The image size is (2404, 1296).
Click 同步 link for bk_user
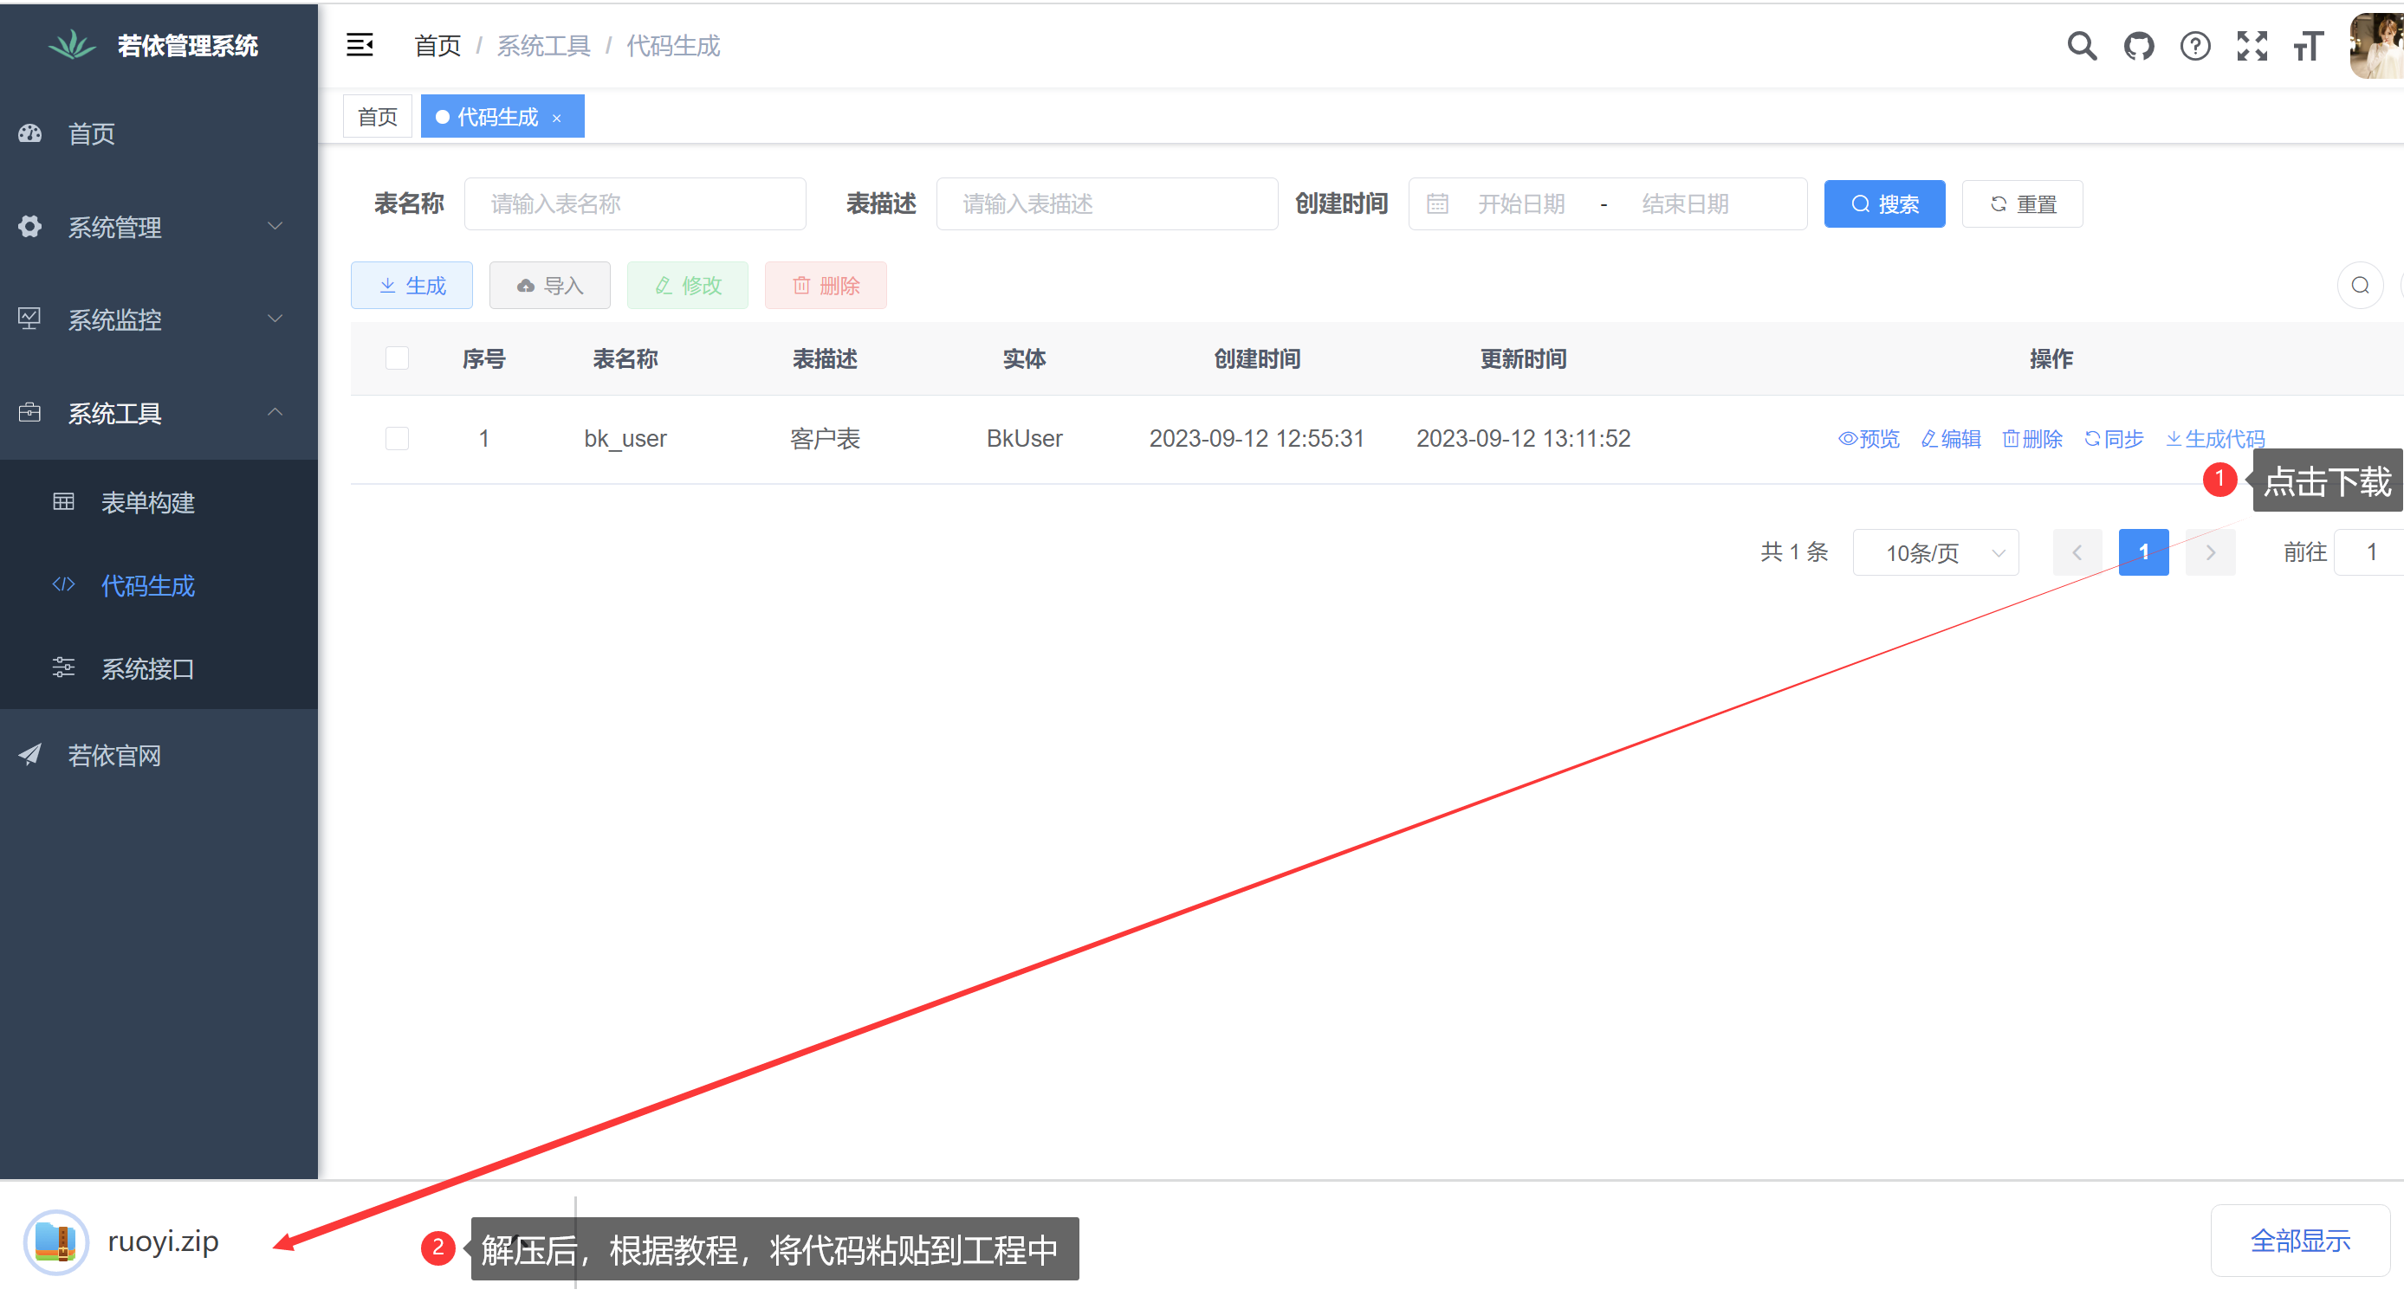2113,438
